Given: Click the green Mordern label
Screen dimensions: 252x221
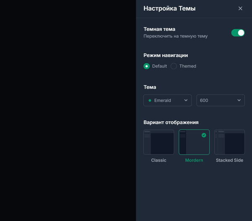Looking at the screenshot, I should [x=194, y=160].
